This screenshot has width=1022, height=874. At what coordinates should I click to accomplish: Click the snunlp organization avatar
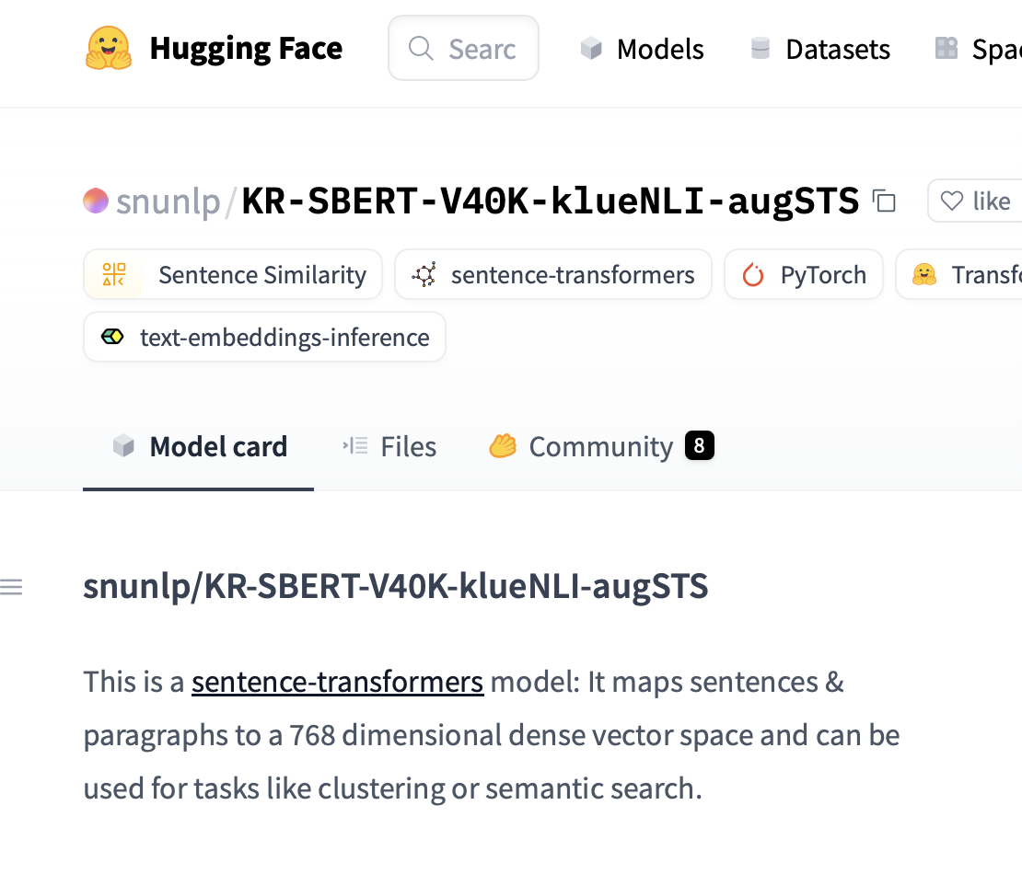pos(96,201)
